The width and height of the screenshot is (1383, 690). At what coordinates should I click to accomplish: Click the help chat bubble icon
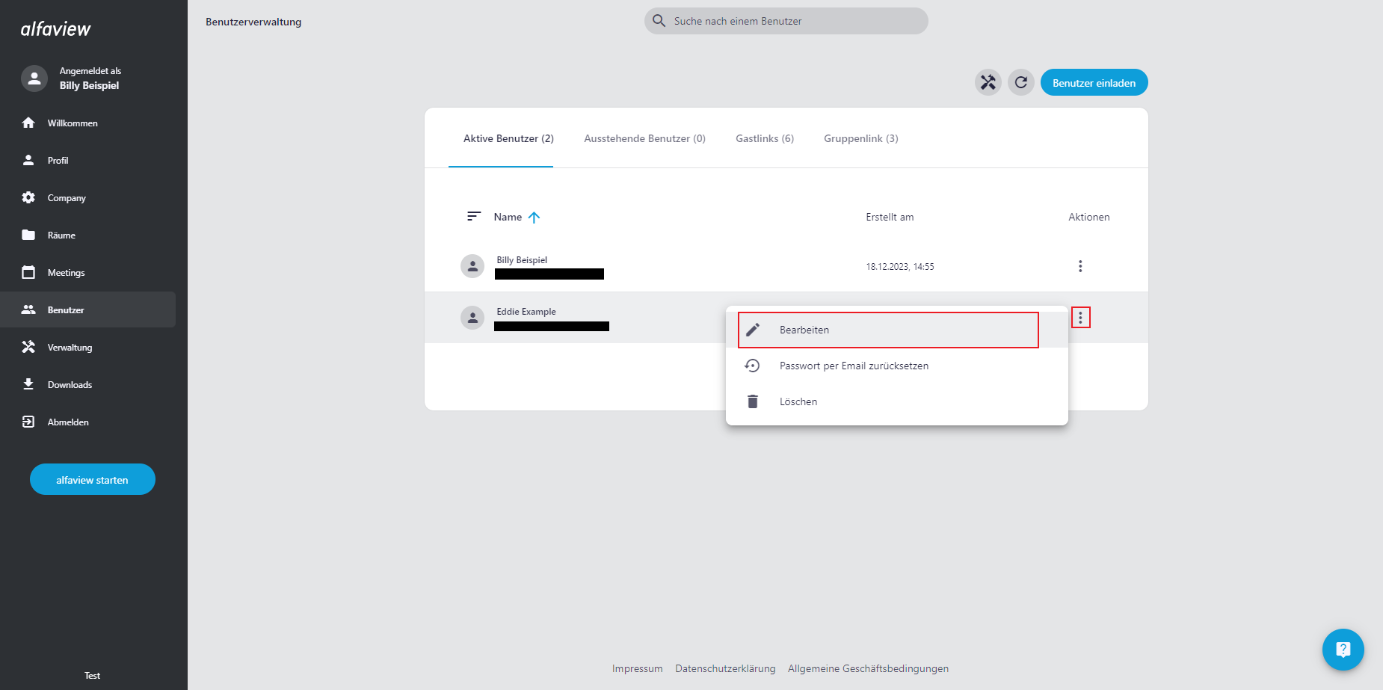click(1343, 650)
